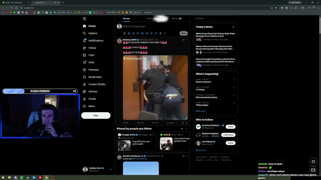Close the Today's News panel

coord(233,27)
